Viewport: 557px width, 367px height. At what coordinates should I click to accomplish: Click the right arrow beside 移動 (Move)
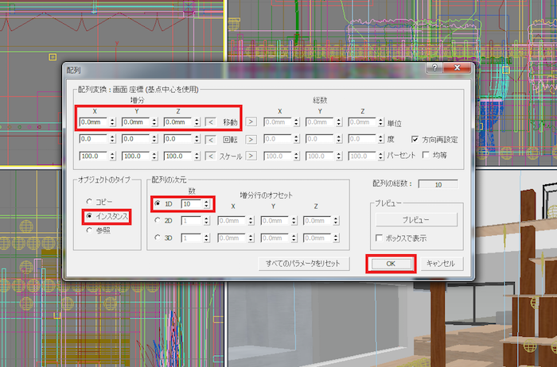250,122
